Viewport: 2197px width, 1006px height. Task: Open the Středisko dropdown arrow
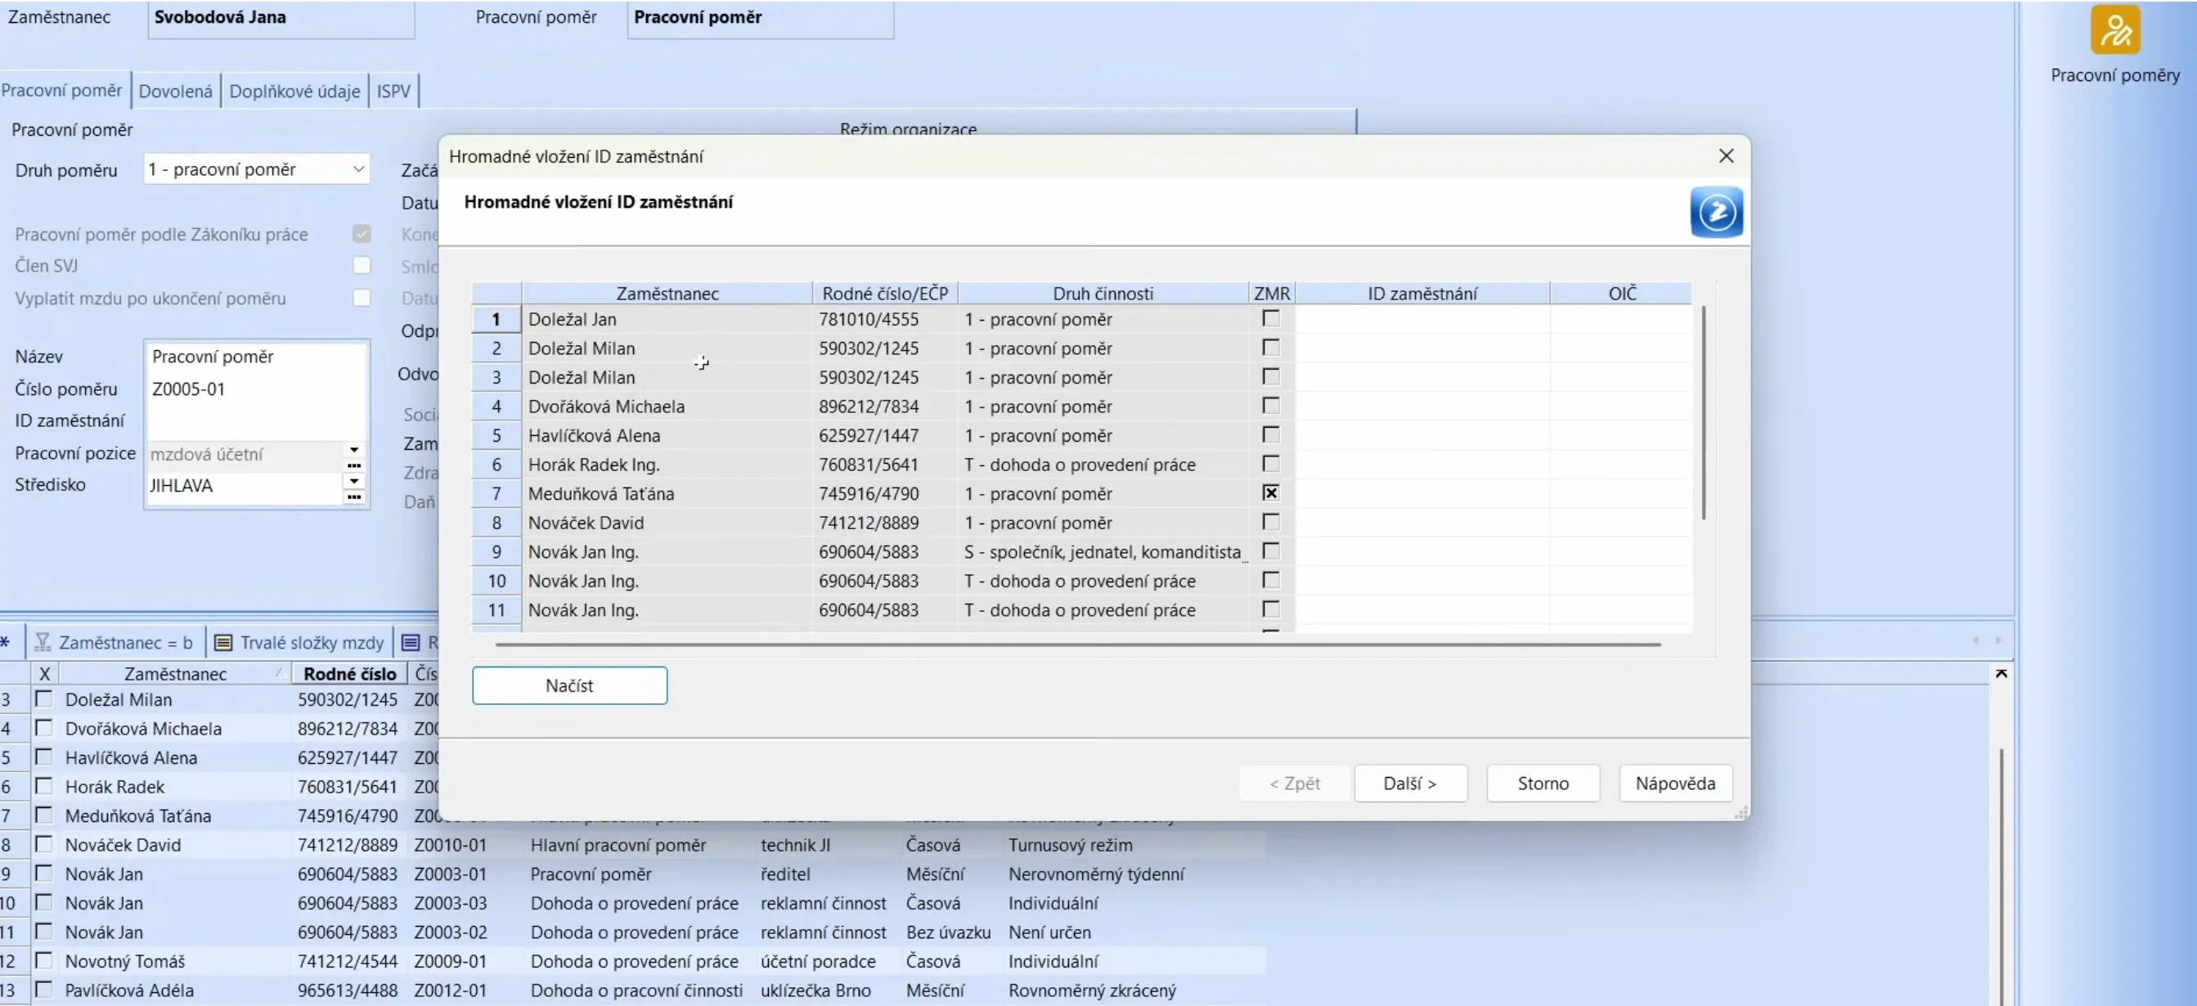click(354, 481)
